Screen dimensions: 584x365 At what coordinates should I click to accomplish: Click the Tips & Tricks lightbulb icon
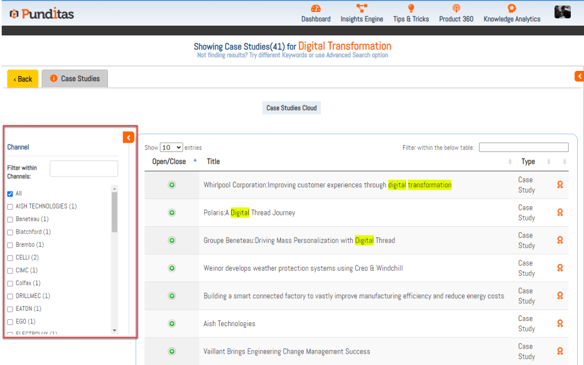[410, 9]
